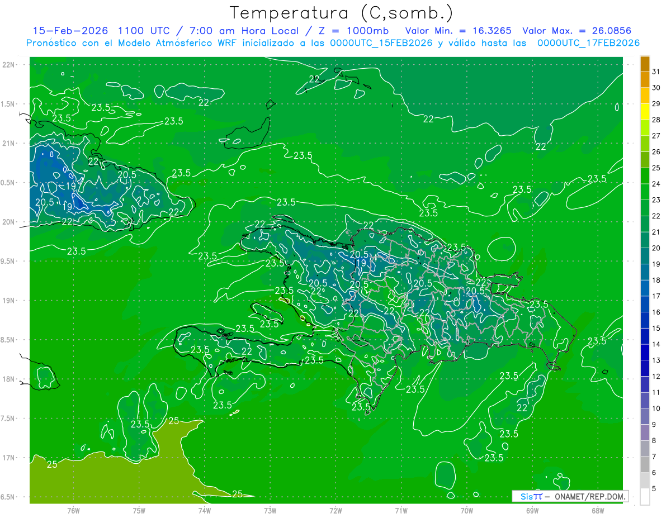Click the "68W" longitude axis label
The image size is (671, 518).
[x=598, y=511]
